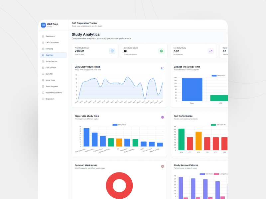Open the CAT Countdown page
Image resolution: width=266 pixels, height=199 pixels.
point(52,42)
